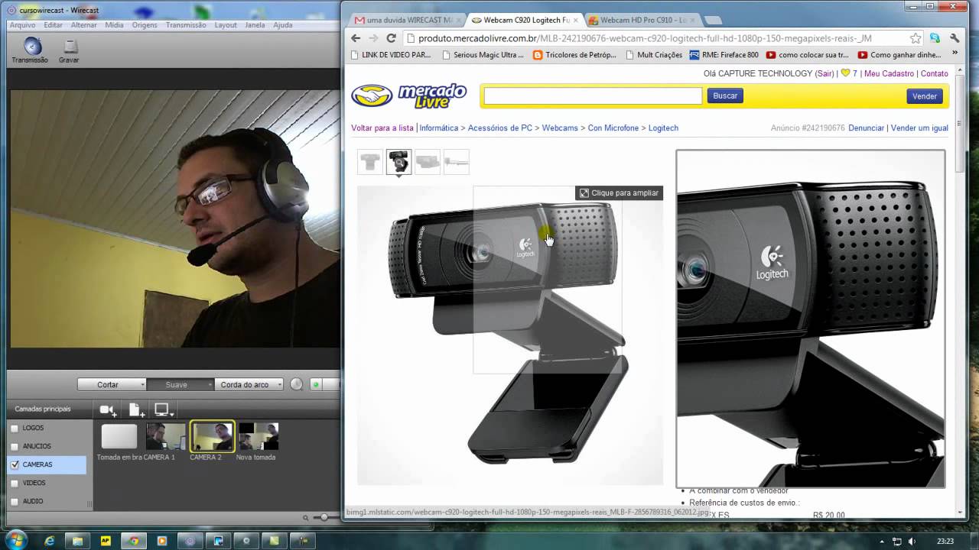The height and width of the screenshot is (550, 979).
Task: Open the Contato link
Action: click(x=935, y=73)
